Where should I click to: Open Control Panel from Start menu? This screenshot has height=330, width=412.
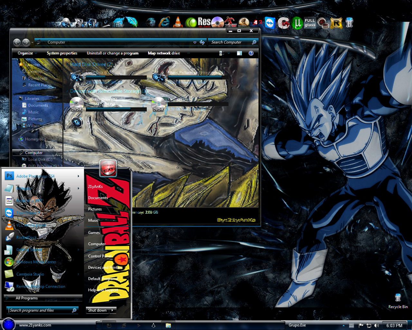100,256
